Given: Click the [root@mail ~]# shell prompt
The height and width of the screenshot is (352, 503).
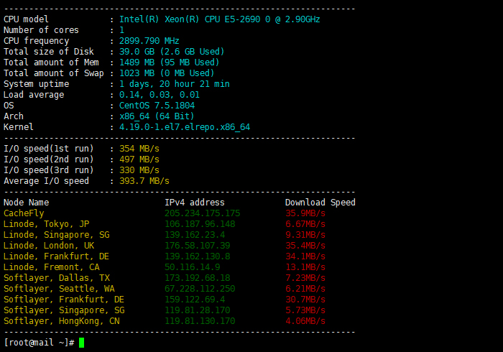Looking at the screenshot, I should (39, 343).
